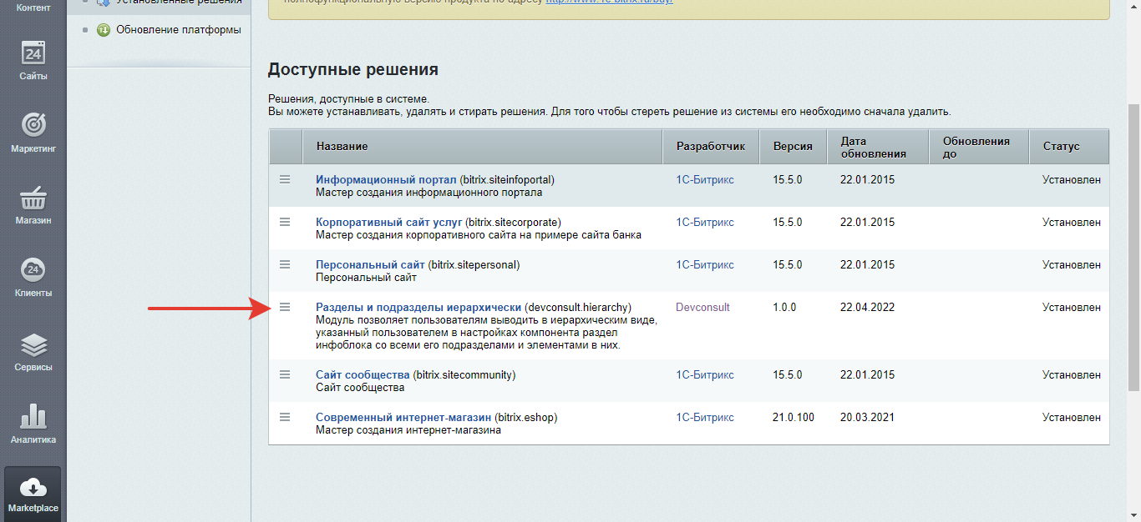Sort table by Версия column header

(x=792, y=147)
